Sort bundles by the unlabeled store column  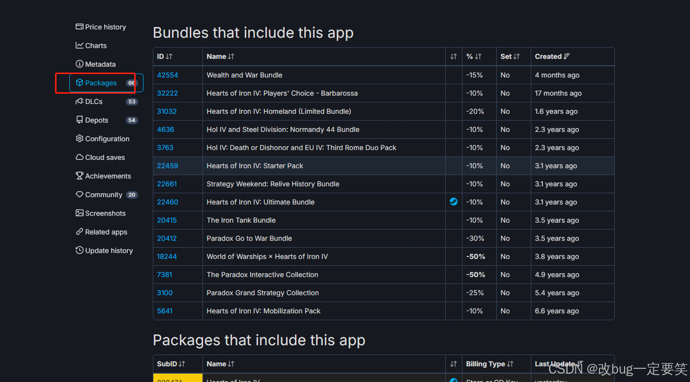click(454, 56)
